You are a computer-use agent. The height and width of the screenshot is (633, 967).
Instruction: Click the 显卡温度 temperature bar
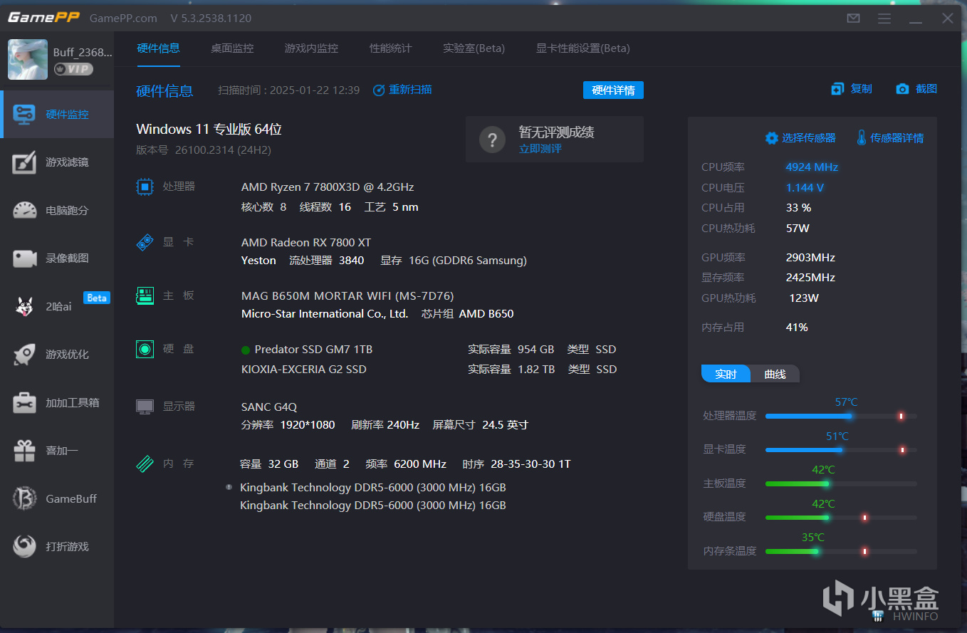841,450
